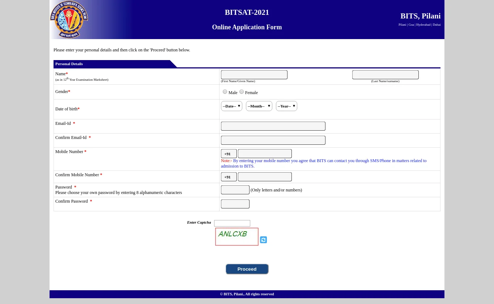Click the 'Gender' label

coord(63,92)
